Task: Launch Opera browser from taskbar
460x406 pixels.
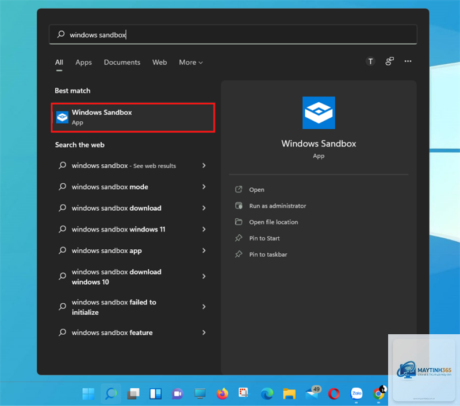Action: [x=334, y=394]
